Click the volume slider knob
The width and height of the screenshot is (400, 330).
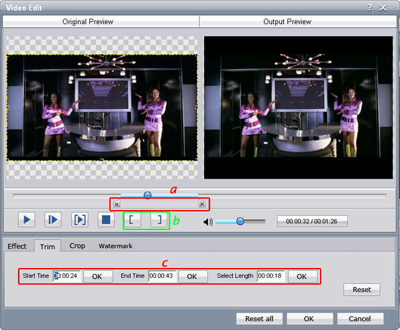tap(240, 221)
